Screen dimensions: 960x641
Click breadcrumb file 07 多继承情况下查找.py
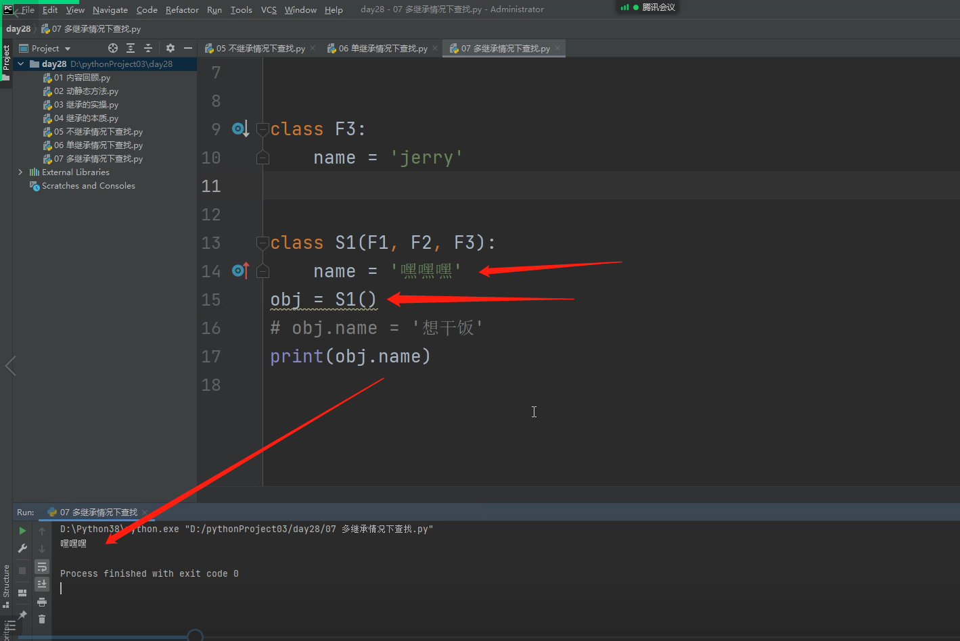[x=91, y=29]
